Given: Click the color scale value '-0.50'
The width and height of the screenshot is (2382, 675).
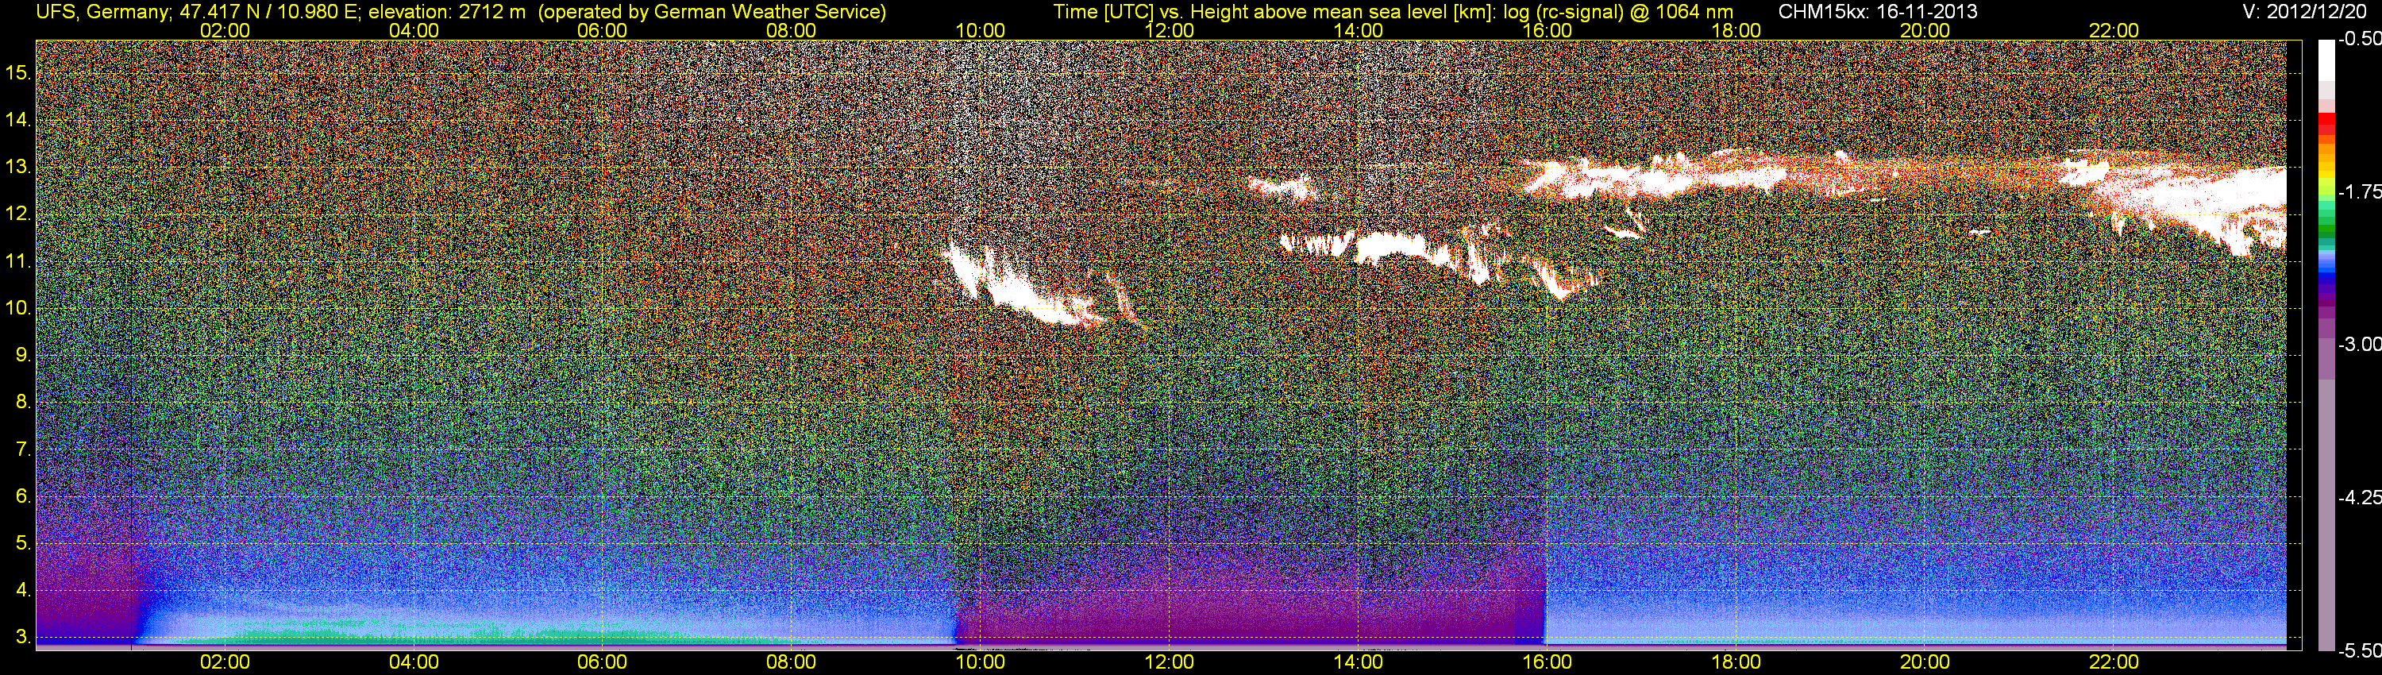Looking at the screenshot, I should pos(2360,40).
